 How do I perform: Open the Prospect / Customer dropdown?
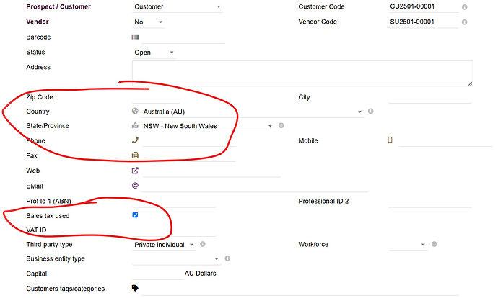178,7
